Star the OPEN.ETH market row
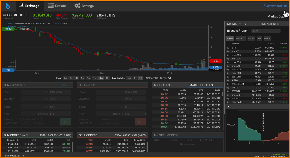 228,73
